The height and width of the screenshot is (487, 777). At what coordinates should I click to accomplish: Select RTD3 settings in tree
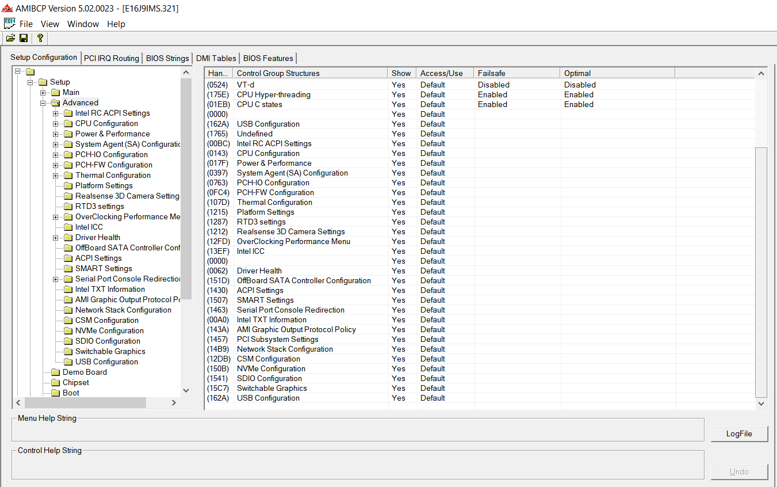coord(99,207)
